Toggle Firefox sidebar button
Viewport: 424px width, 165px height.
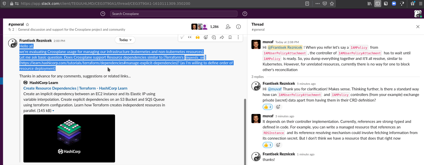(x=378, y=4)
